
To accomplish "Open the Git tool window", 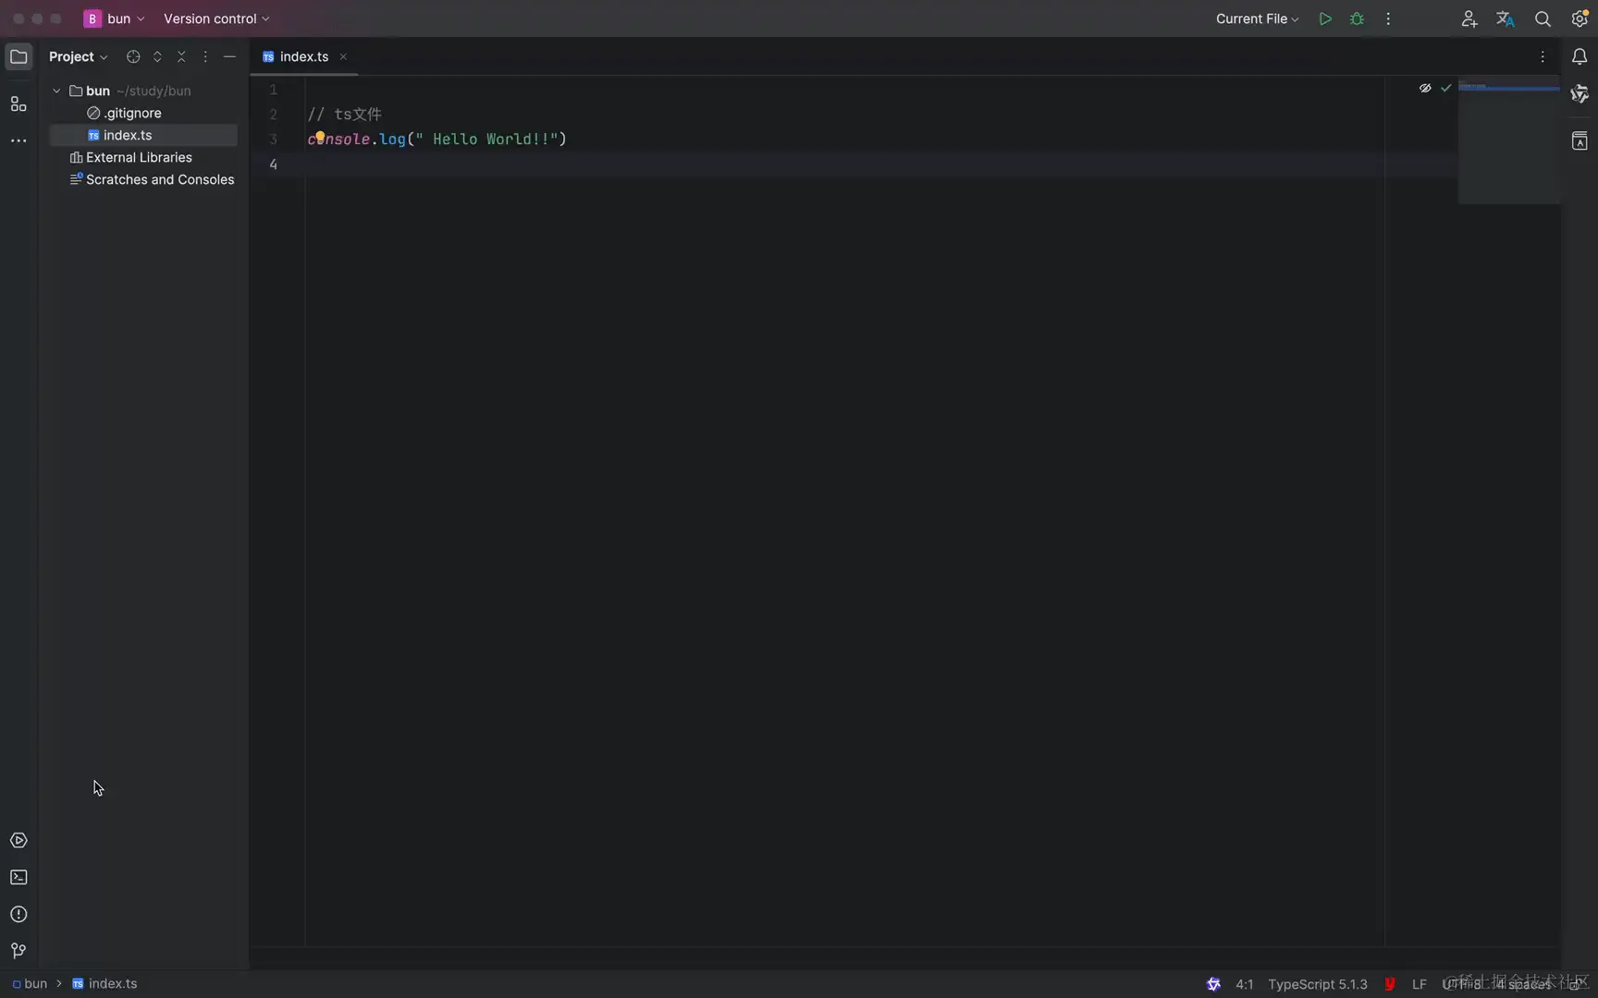I will click(x=18, y=951).
